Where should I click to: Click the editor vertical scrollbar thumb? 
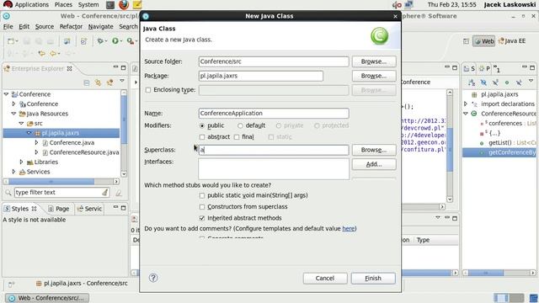(x=450, y=150)
